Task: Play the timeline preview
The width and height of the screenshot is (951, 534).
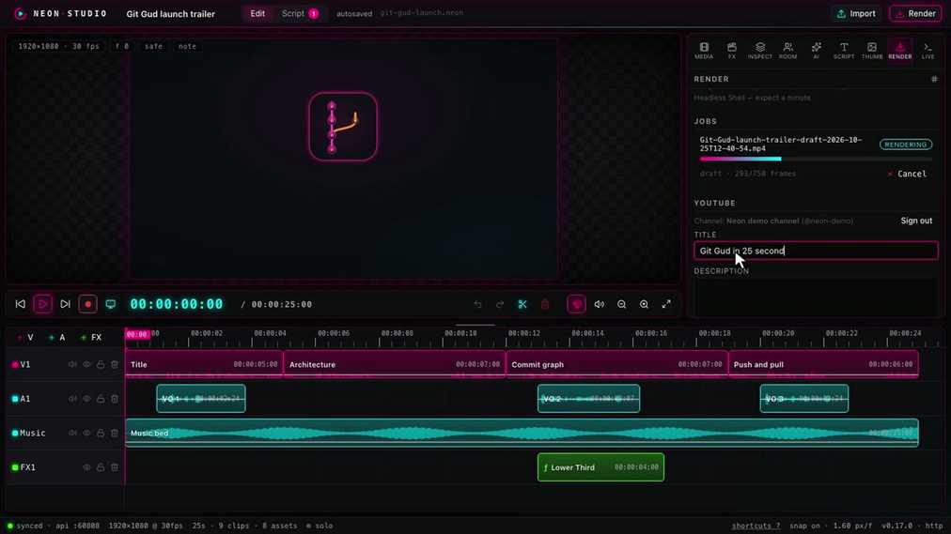Action: 42,304
